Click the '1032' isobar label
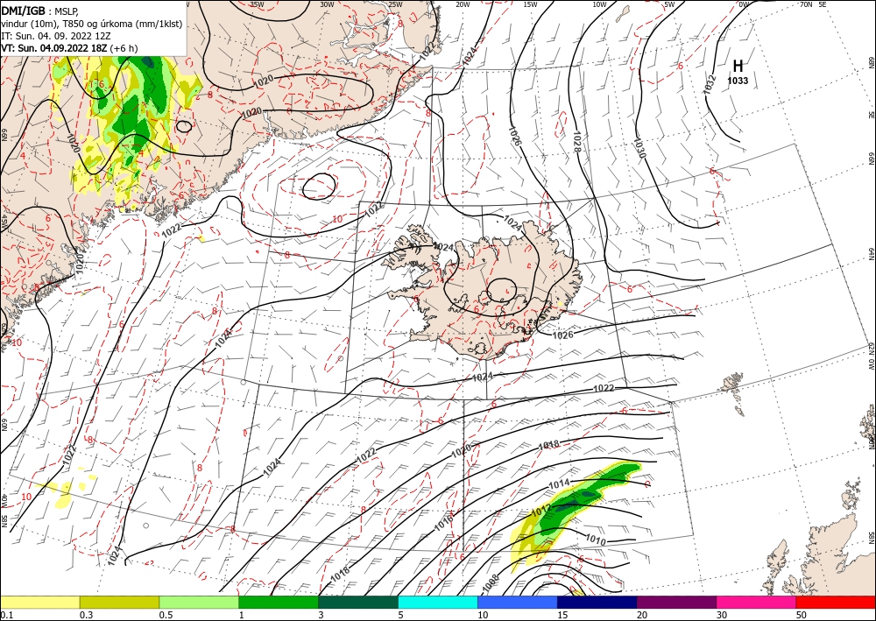The height and width of the screenshot is (621, 876). click(710, 84)
